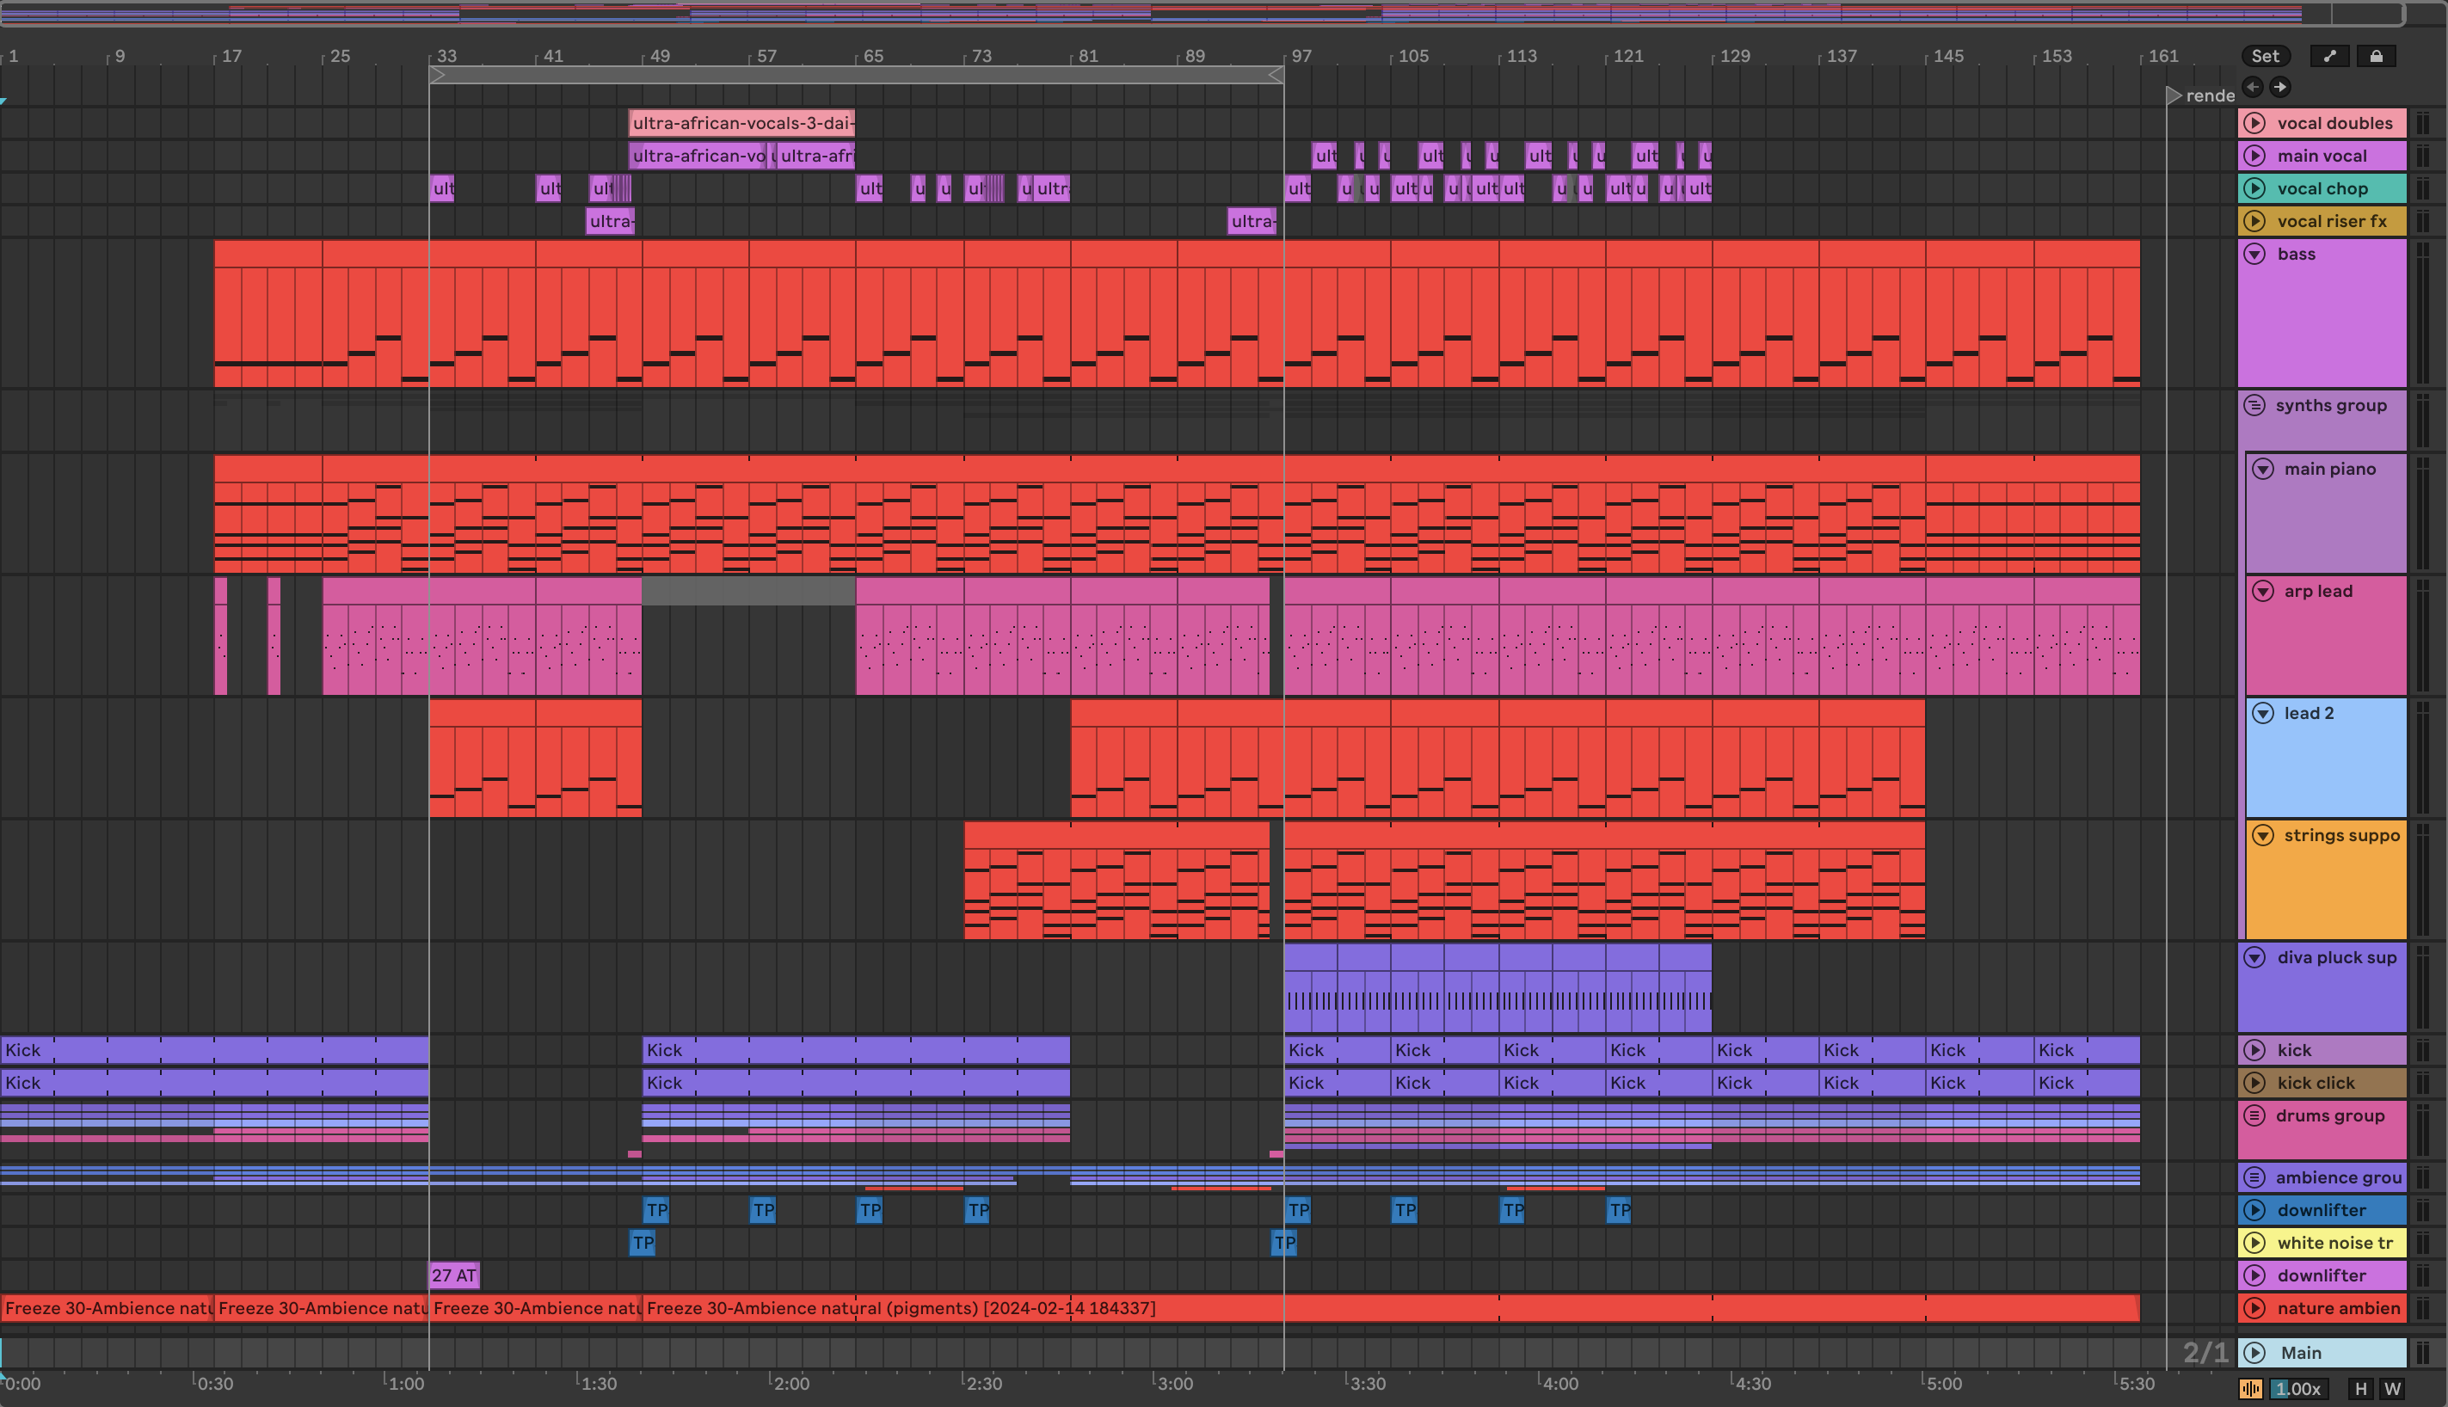Jump to previous locator arrow
Screen dimensions: 2448x1407
2253,87
